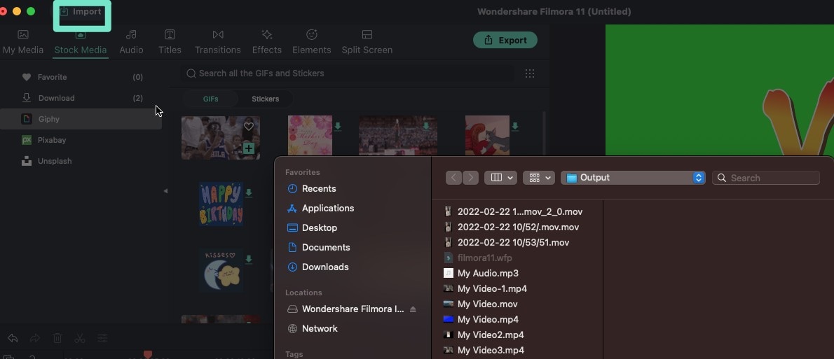This screenshot has width=834, height=359.
Task: Open the Elements tab
Action: 312,43
